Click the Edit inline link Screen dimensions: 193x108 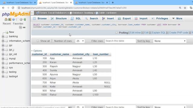click(135, 33)
